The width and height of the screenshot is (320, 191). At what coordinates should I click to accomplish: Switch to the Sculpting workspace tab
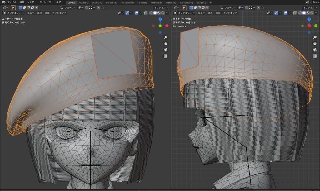(x=97, y=2)
